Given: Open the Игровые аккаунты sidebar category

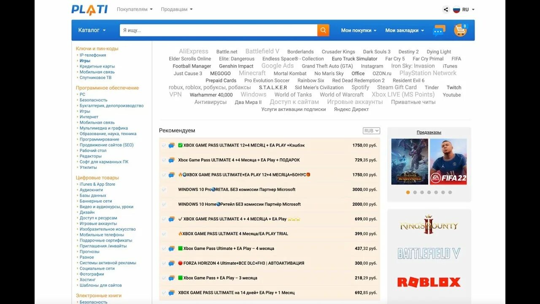Looking at the screenshot, I should pyautogui.click(x=98, y=223).
